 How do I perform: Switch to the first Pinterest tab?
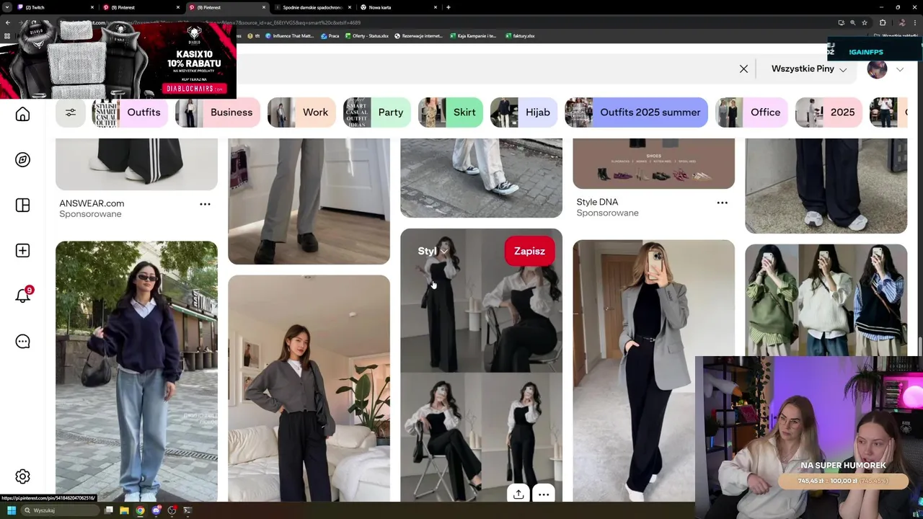coord(140,7)
